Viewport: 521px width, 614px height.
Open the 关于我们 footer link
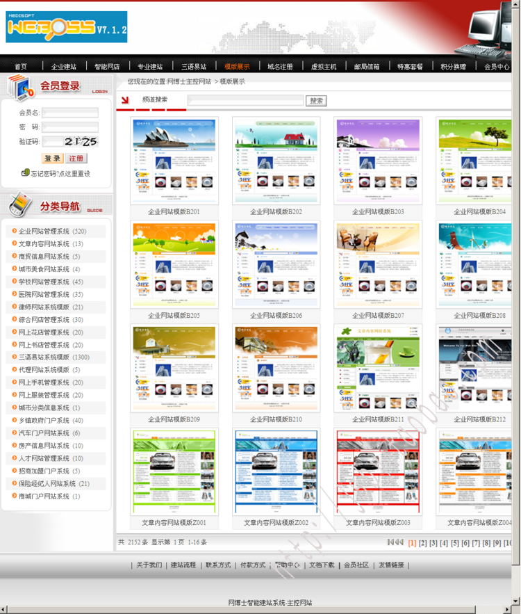[x=149, y=565]
